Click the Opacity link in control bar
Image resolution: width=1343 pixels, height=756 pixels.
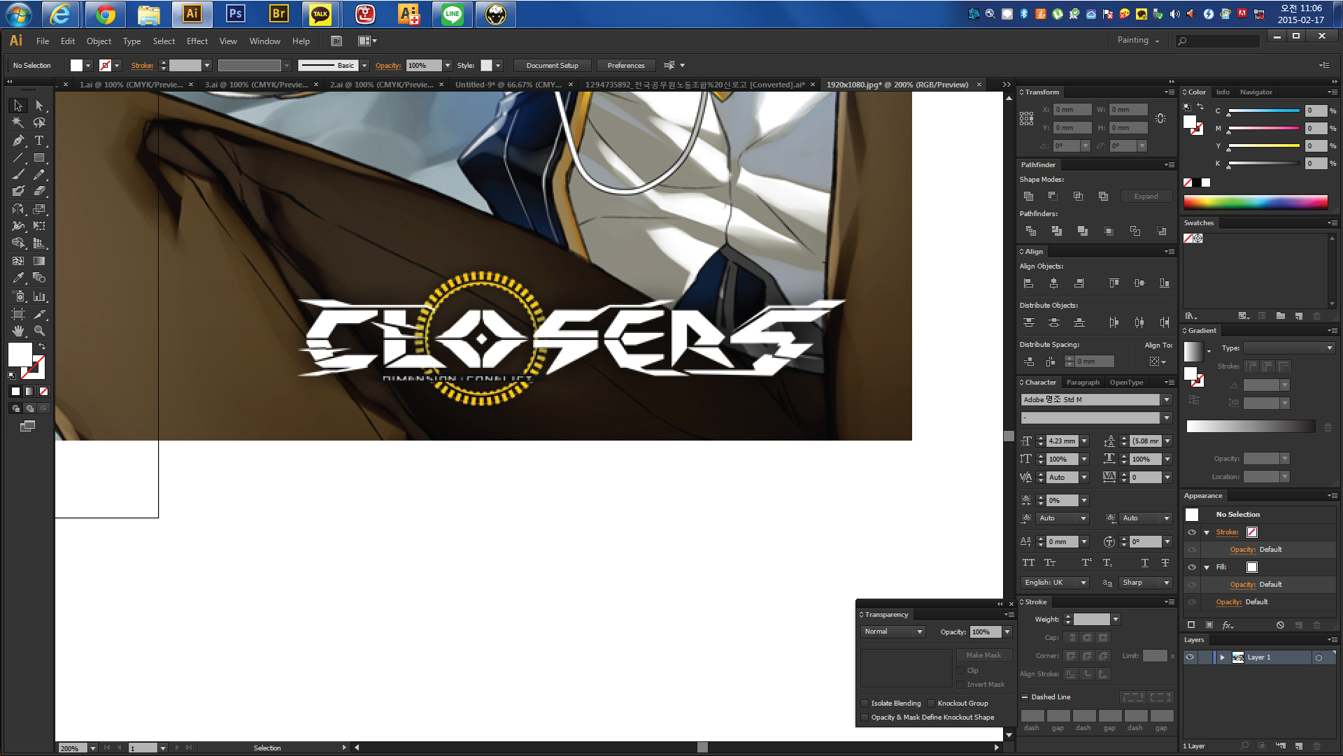(x=388, y=65)
